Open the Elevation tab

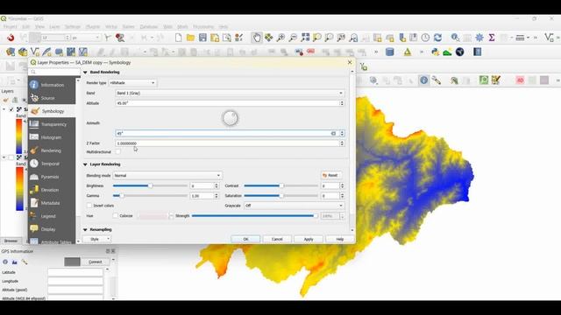(x=53, y=190)
